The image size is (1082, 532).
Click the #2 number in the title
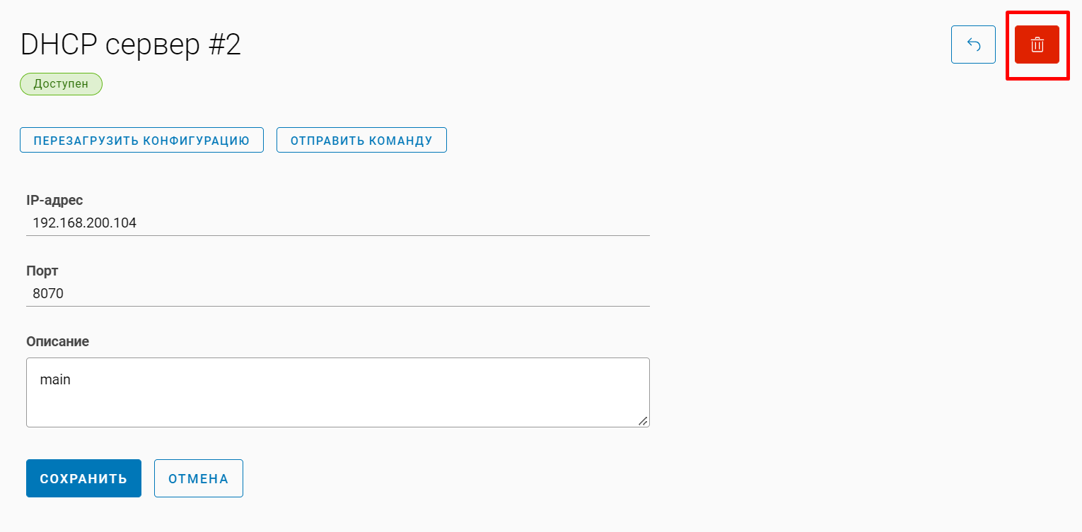[x=224, y=45]
